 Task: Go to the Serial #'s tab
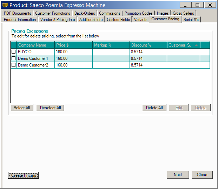pos(191,20)
